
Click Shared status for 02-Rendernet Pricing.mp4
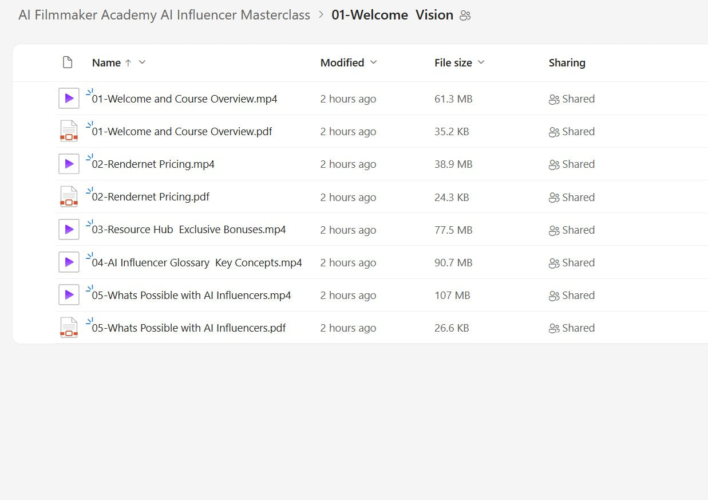572,164
